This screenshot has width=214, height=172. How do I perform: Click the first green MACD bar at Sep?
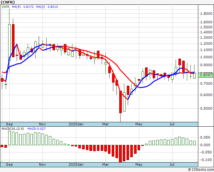tap(9, 138)
